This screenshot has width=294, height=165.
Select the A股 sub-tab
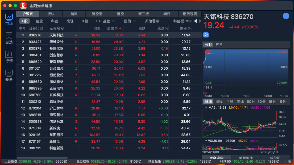coord(24,21)
